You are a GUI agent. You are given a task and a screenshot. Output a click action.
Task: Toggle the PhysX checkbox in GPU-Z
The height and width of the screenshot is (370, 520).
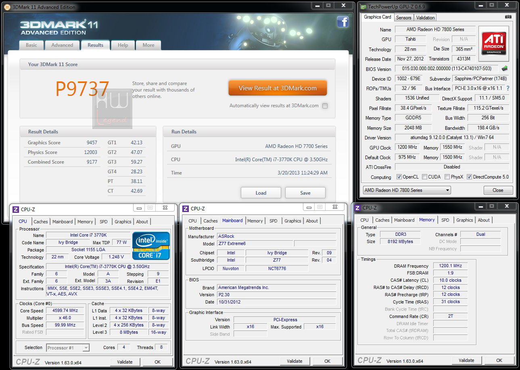[x=447, y=177]
